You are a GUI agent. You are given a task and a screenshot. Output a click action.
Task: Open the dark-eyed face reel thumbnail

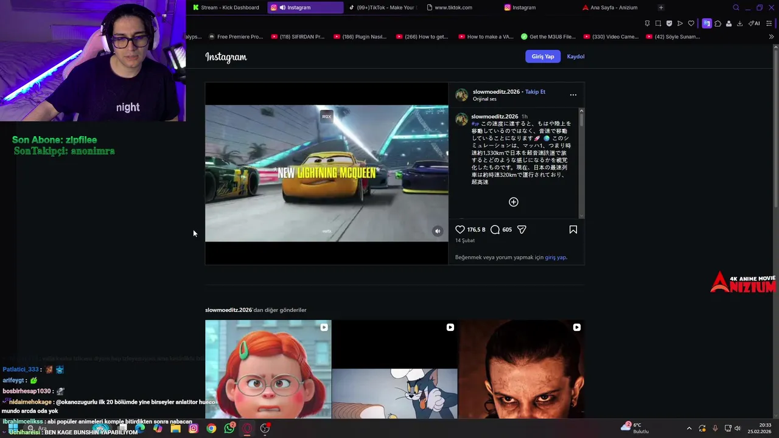click(x=522, y=369)
